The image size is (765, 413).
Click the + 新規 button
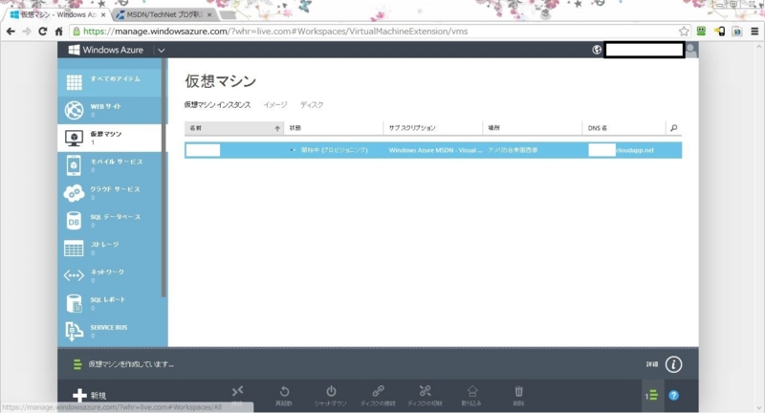(89, 396)
